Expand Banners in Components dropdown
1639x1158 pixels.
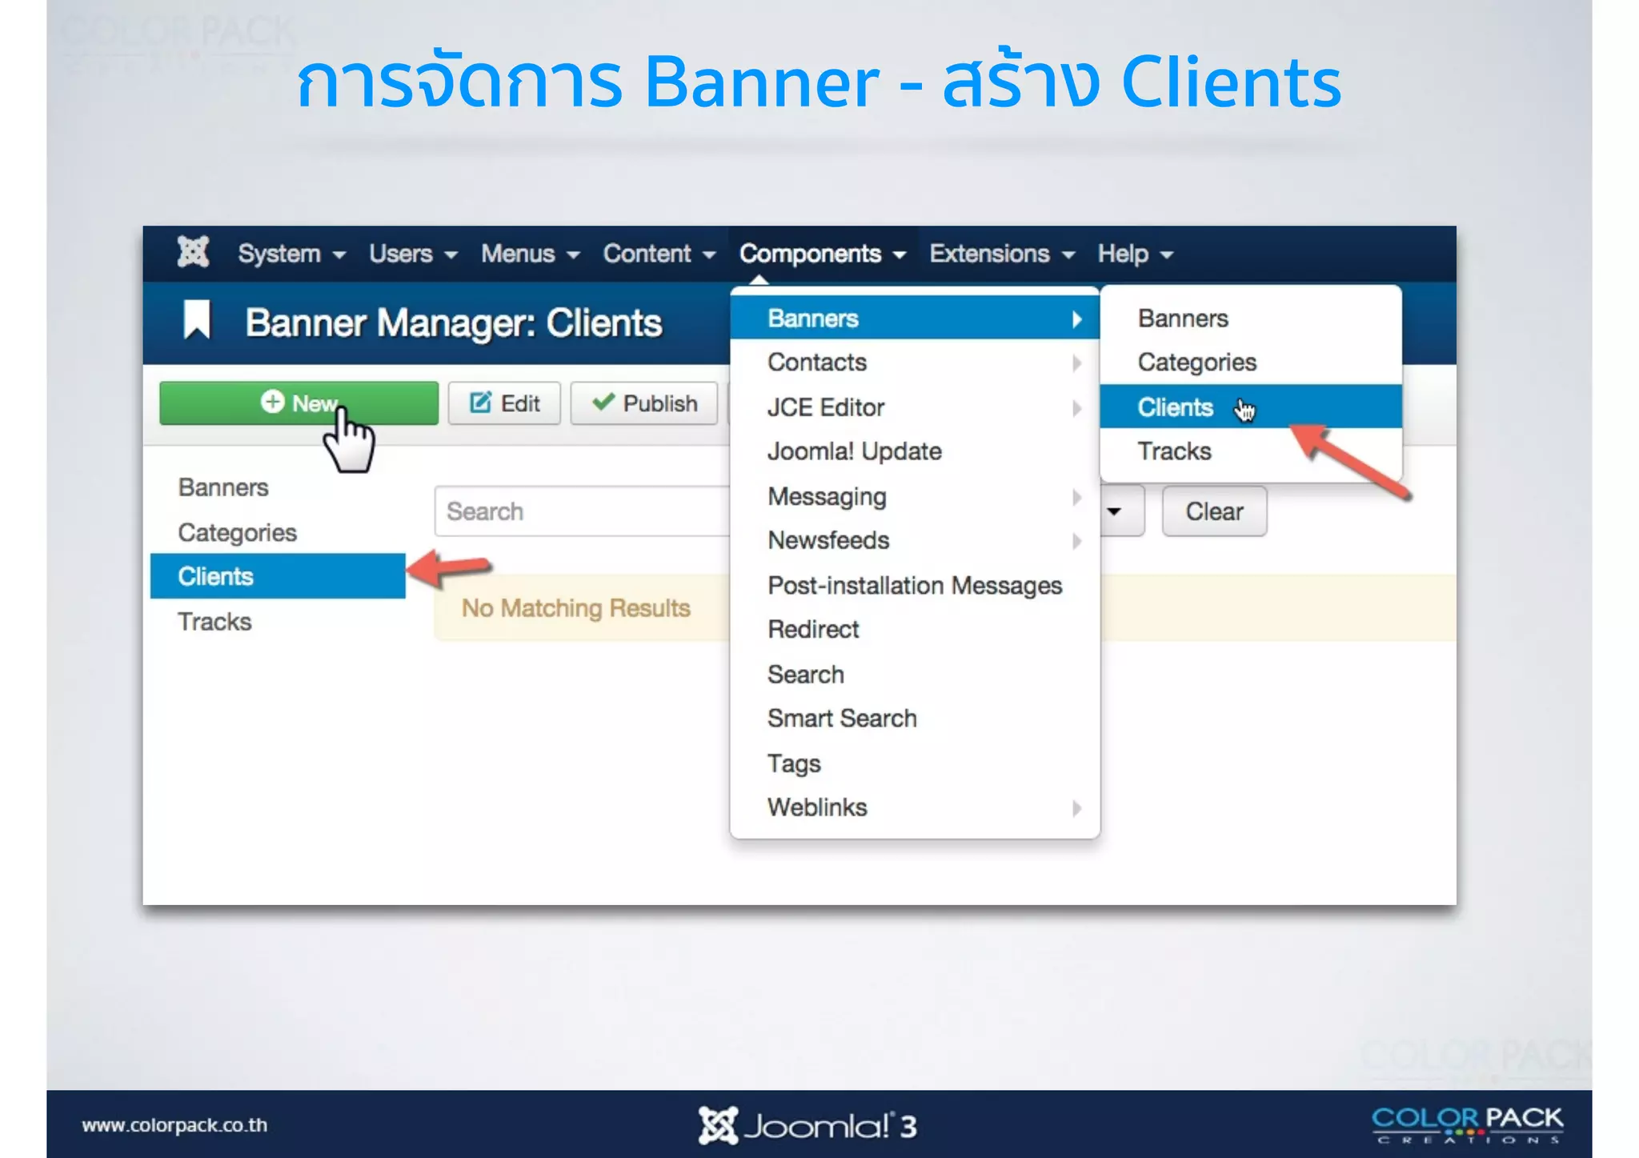click(915, 319)
